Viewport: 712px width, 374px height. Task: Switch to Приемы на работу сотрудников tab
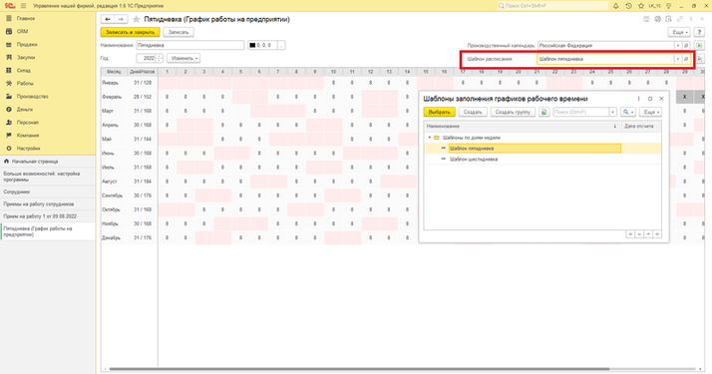tap(48, 204)
